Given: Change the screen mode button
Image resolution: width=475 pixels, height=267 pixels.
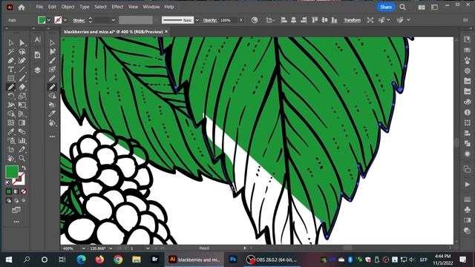Looking at the screenshot, I should tap(16, 210).
